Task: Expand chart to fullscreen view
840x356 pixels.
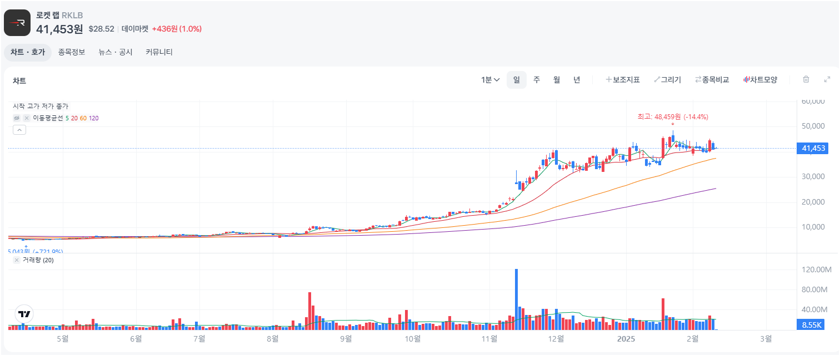Action: [x=827, y=79]
